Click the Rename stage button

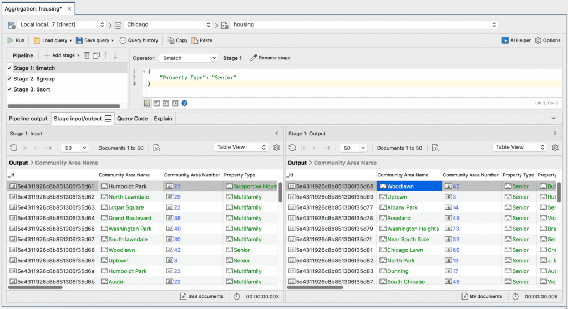click(270, 58)
